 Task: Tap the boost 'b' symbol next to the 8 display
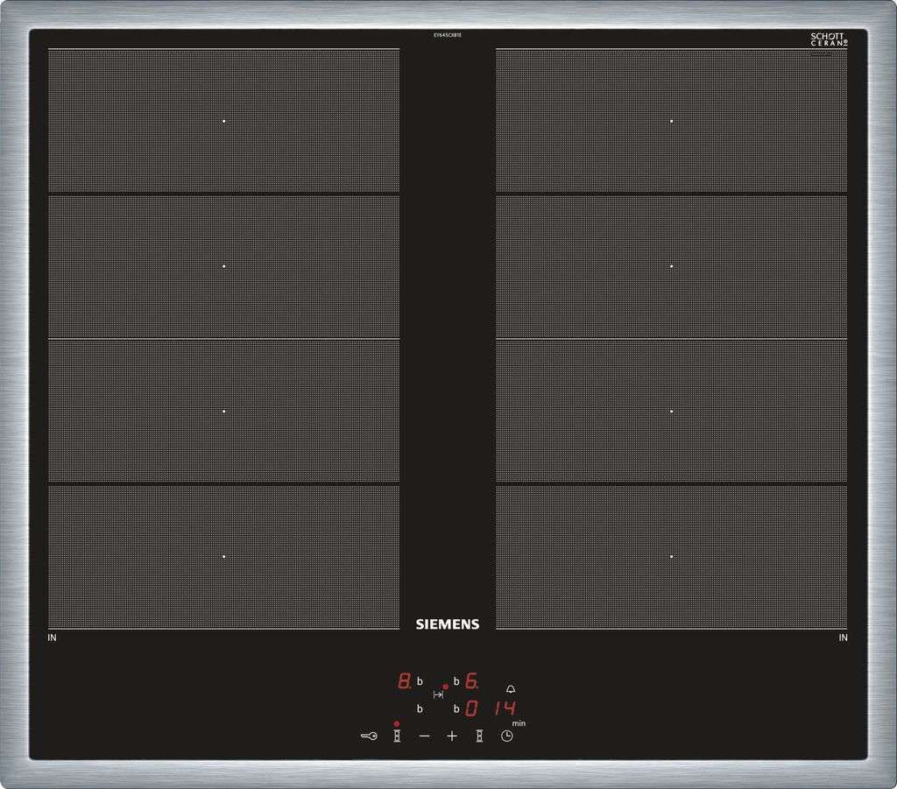click(x=420, y=681)
